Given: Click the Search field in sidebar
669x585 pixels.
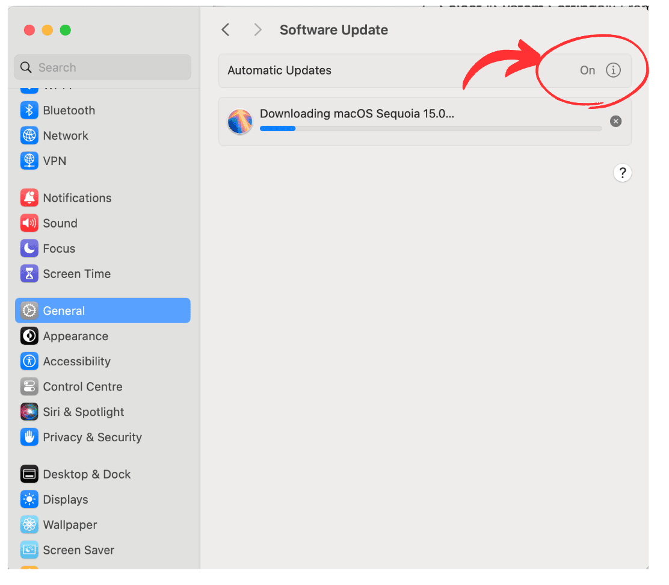Looking at the screenshot, I should coord(102,67).
